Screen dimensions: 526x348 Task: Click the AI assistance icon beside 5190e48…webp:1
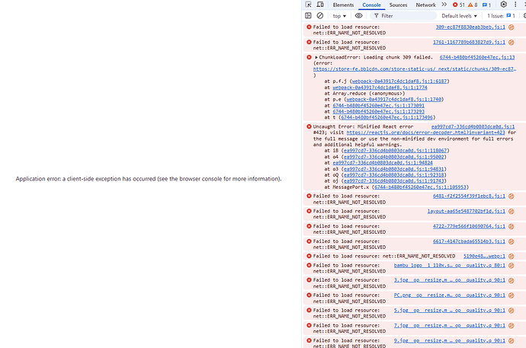pos(512,256)
